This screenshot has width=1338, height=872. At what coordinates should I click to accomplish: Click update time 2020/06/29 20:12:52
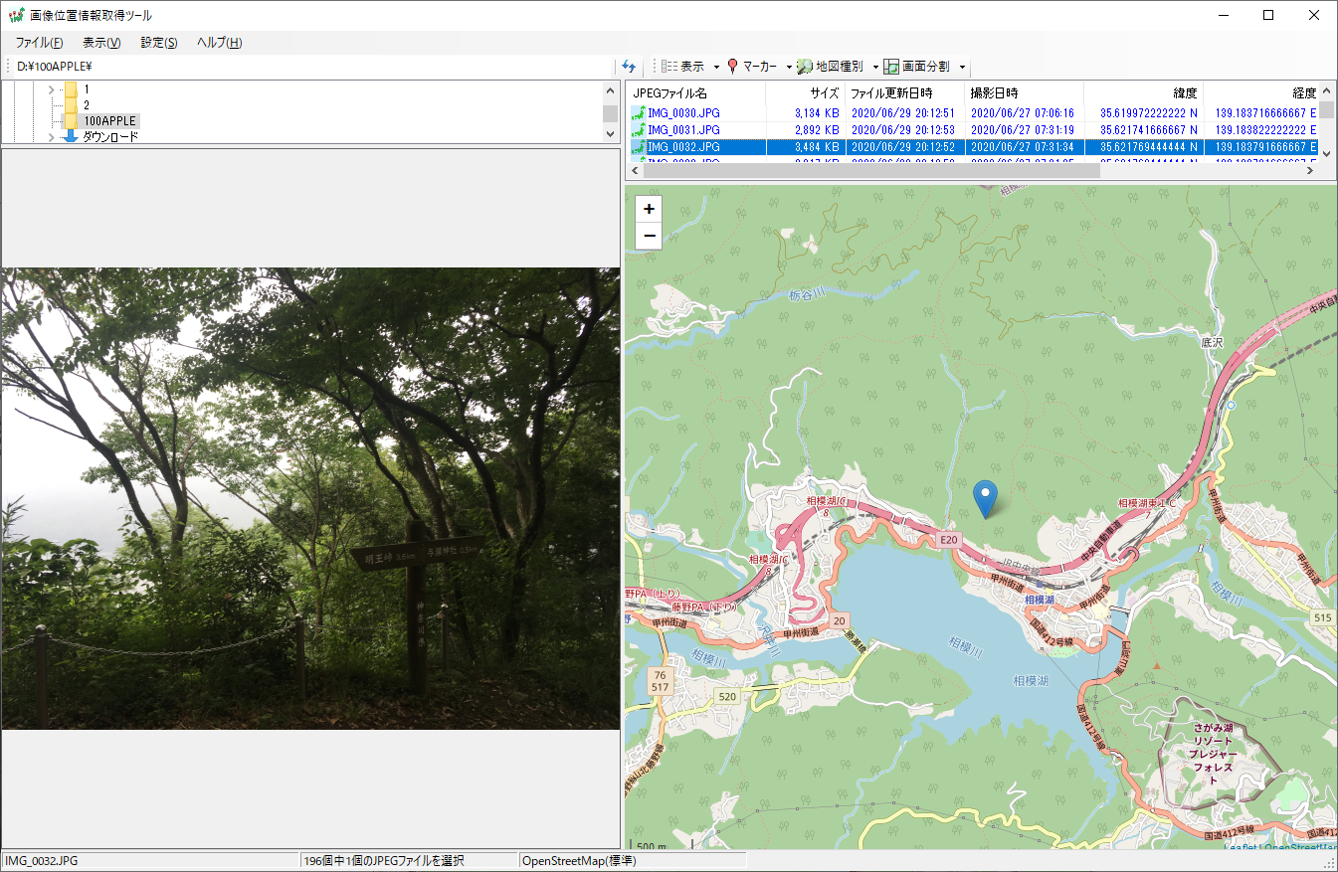point(902,147)
